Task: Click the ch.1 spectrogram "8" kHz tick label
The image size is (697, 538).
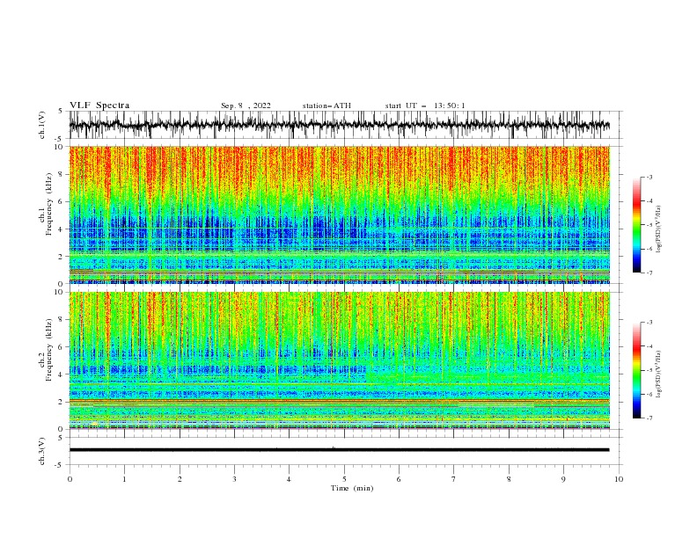Action: pyautogui.click(x=62, y=174)
